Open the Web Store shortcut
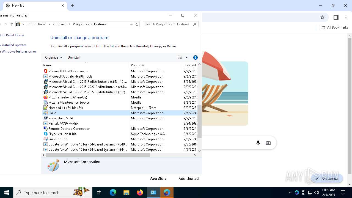Screen dimensions: 352x198 tap(158, 178)
